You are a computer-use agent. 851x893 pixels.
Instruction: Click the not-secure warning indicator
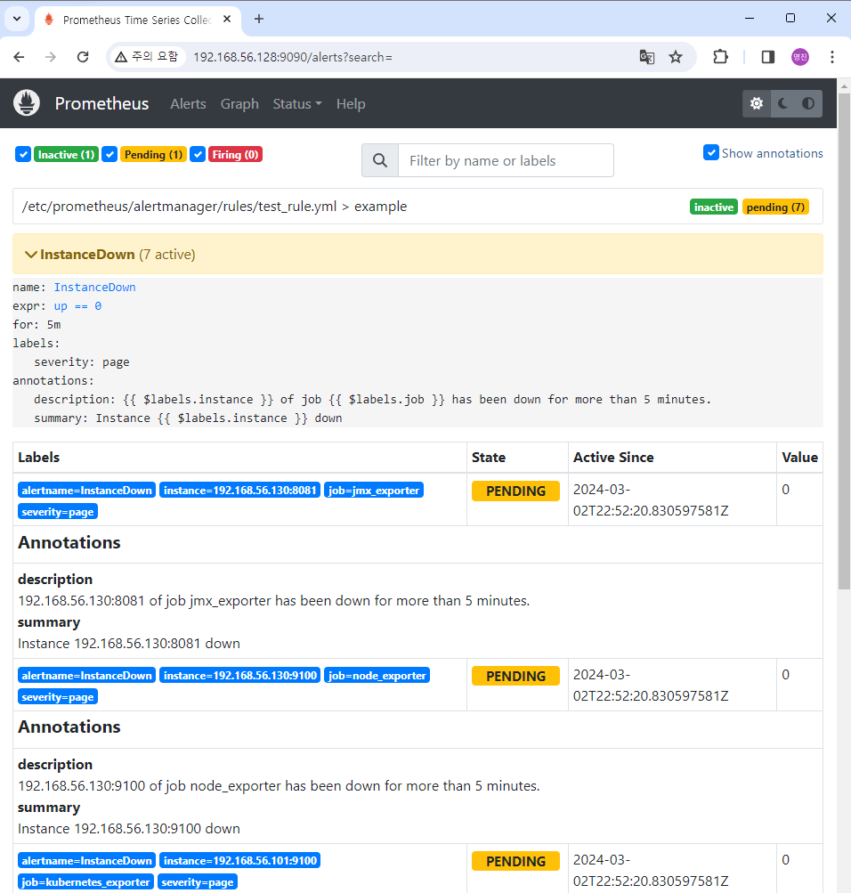pyautogui.click(x=147, y=57)
